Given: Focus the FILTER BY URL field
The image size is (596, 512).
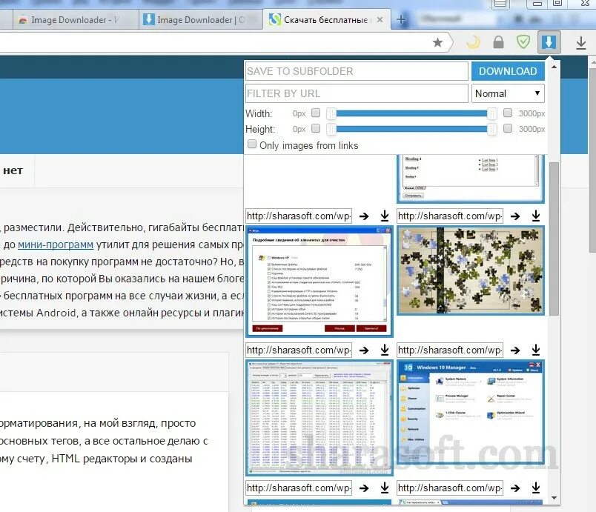Looking at the screenshot, I should point(357,93).
